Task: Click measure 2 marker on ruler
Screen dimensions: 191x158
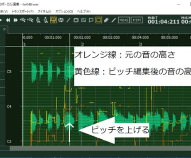Action: [x=83, y=44]
